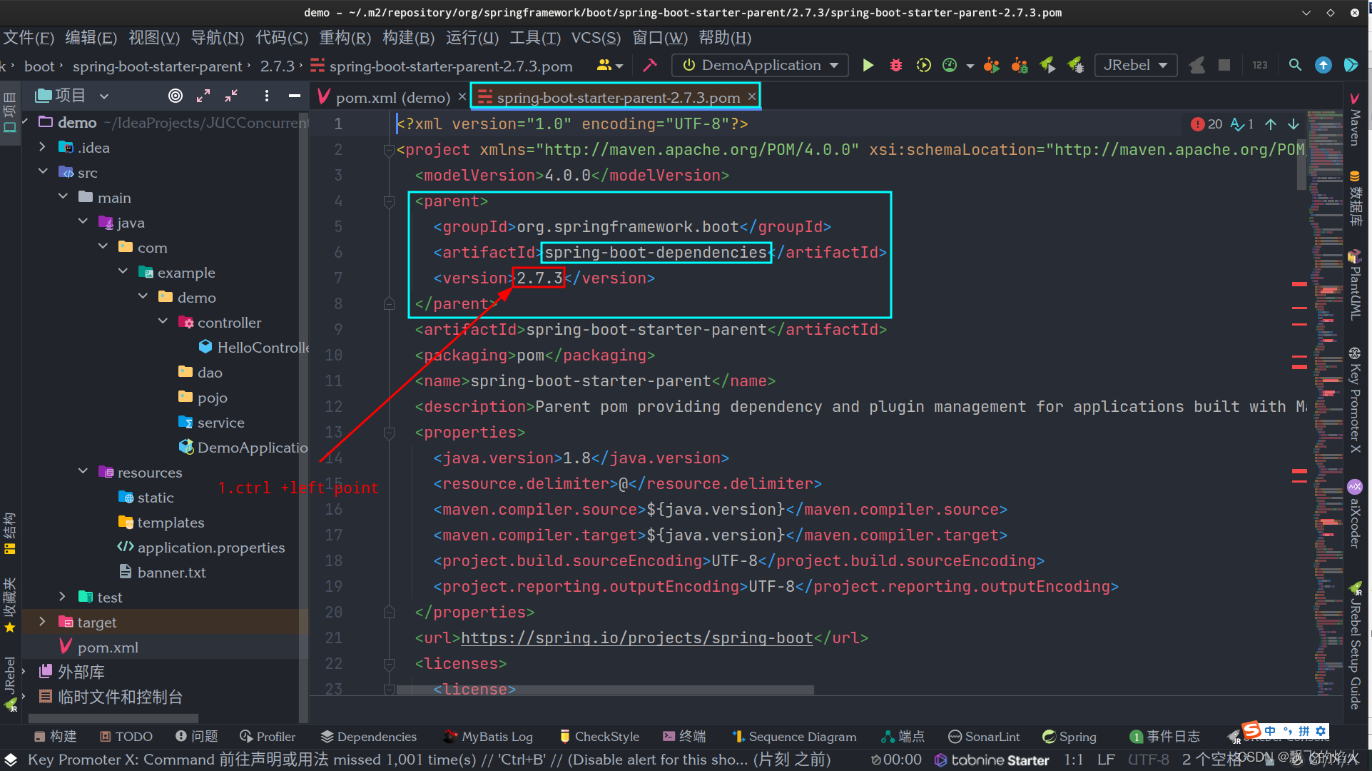Open Key Promoter X side panel
Viewport: 1372px width, 771px height.
pos(1355,400)
